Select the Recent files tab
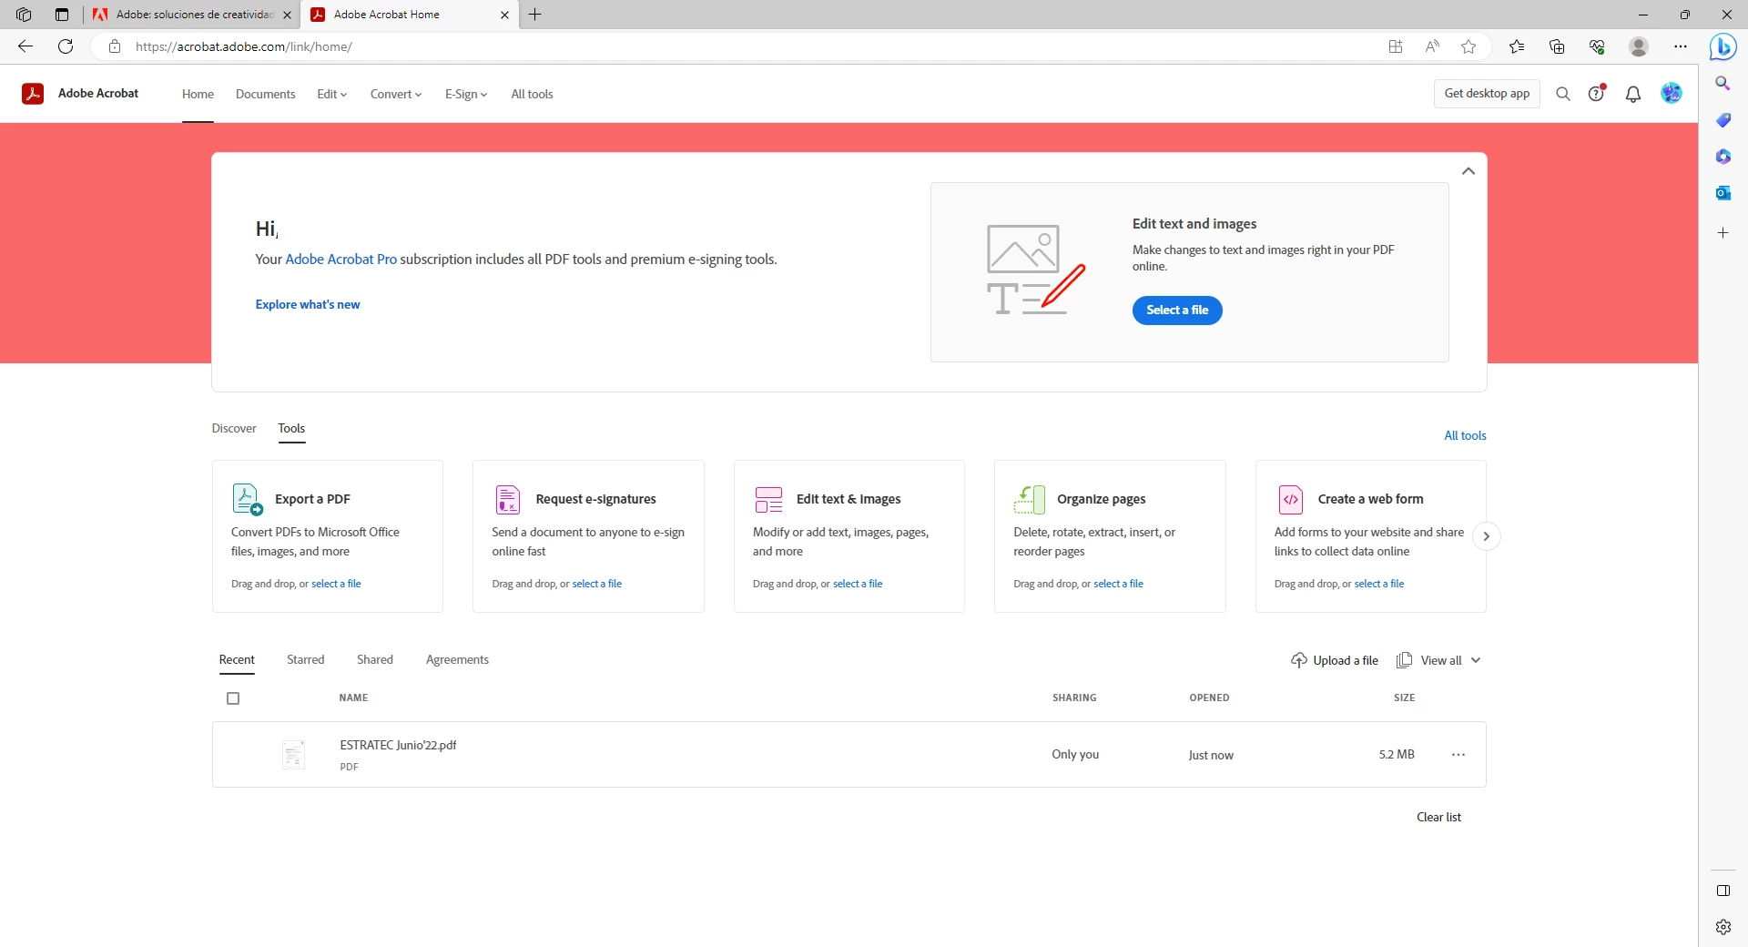 (x=237, y=659)
